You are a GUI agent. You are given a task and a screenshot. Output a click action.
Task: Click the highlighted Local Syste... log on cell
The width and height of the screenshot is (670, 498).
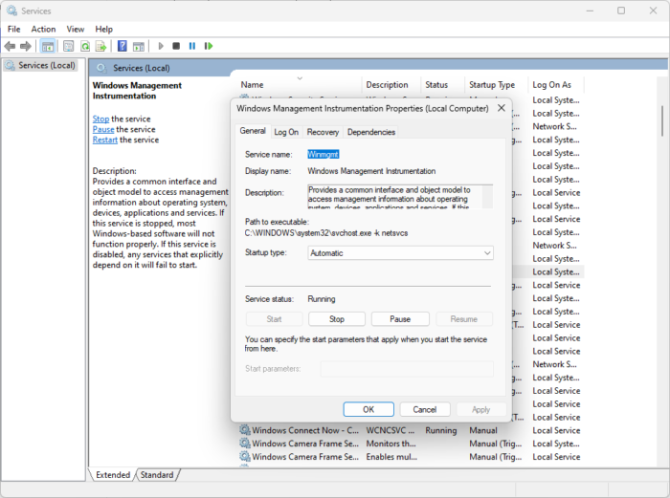click(x=556, y=271)
